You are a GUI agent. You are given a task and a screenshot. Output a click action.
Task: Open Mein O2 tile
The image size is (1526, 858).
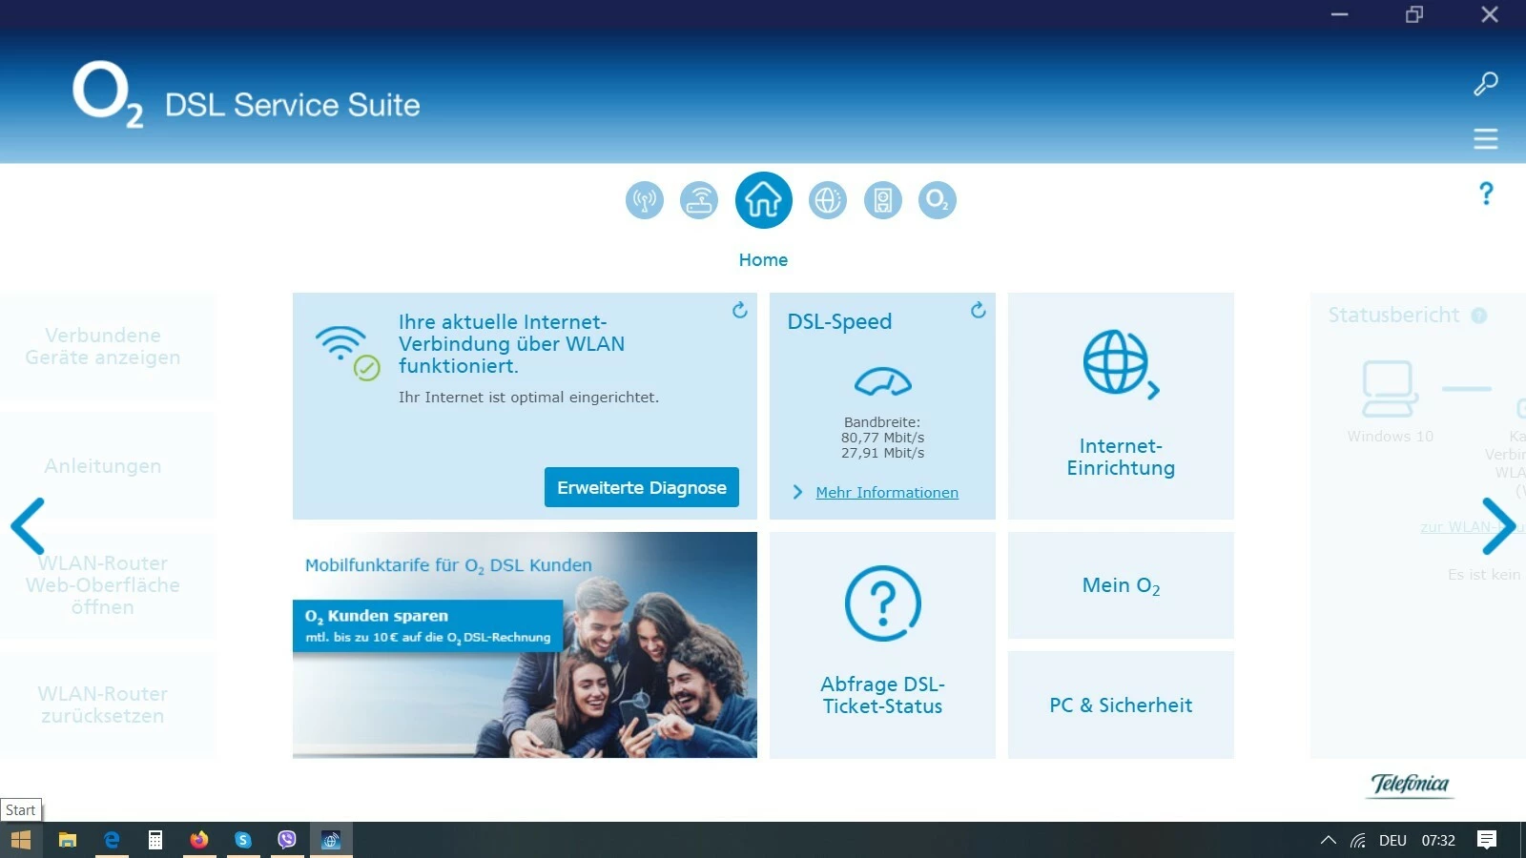pyautogui.click(x=1121, y=585)
